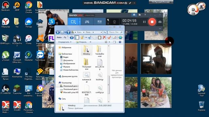Select Bandicam HDMI device recording mode
Viewport: 209px width, 117px height.
pos(100,22)
